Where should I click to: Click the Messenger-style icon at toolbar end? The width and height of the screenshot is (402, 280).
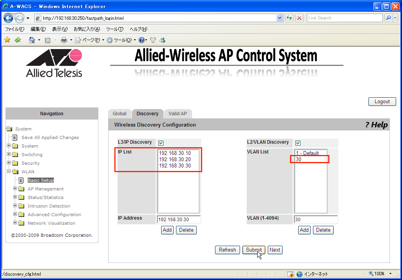[162, 40]
